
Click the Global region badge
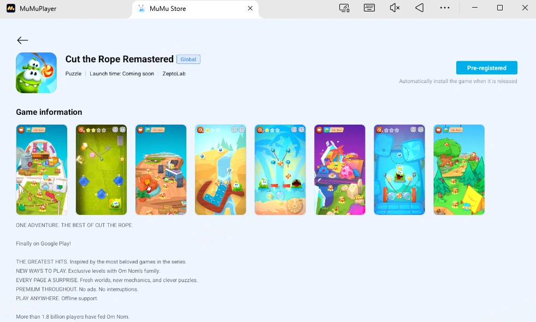pyautogui.click(x=189, y=59)
